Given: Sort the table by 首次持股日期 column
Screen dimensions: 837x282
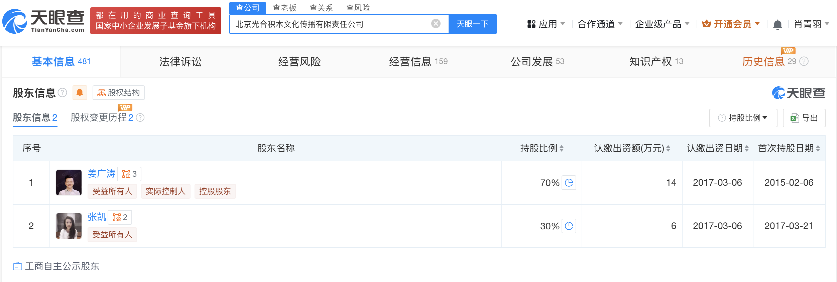Looking at the screenshot, I should [818, 148].
